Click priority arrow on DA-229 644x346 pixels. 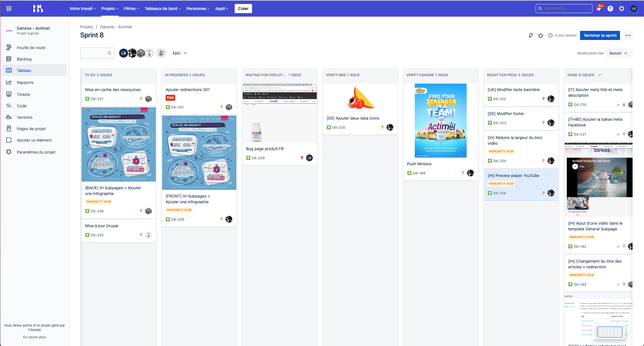click(x=302, y=158)
